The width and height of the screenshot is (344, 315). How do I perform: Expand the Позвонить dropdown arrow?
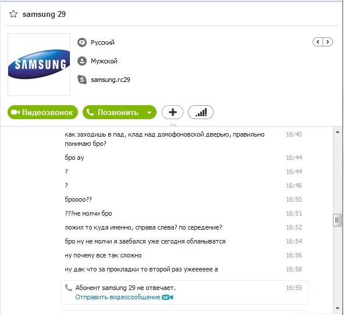pos(150,113)
